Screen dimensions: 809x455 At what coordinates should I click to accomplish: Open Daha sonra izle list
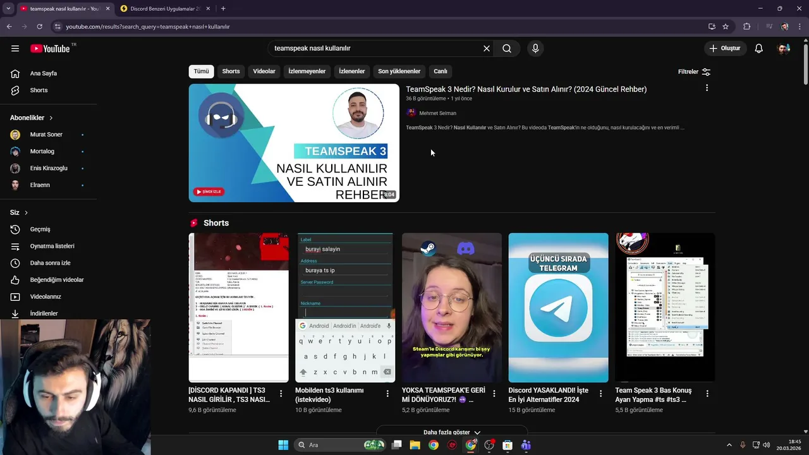click(49, 263)
